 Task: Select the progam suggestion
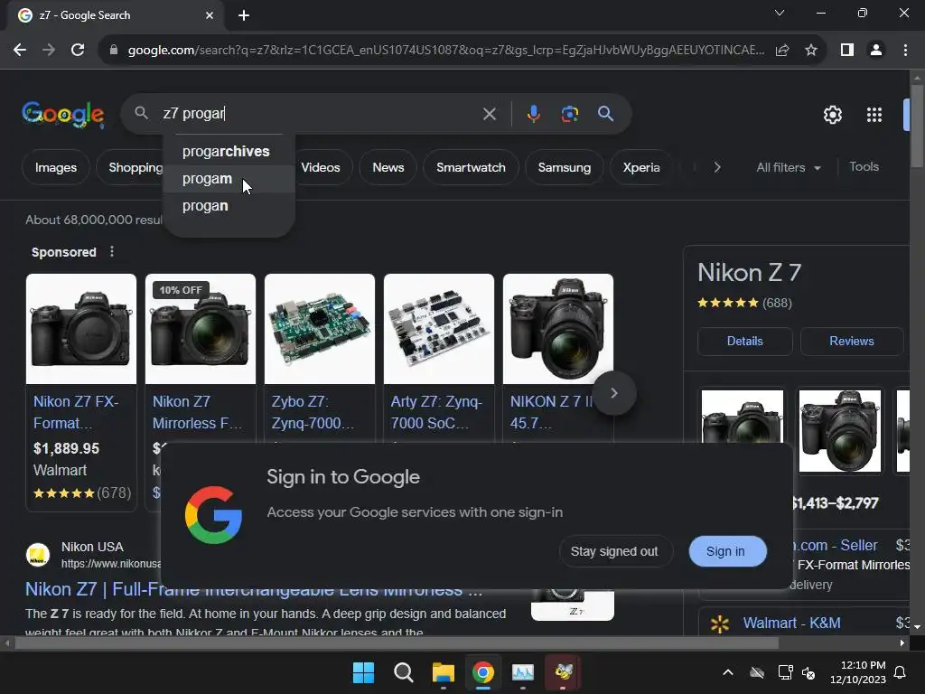coord(229,179)
